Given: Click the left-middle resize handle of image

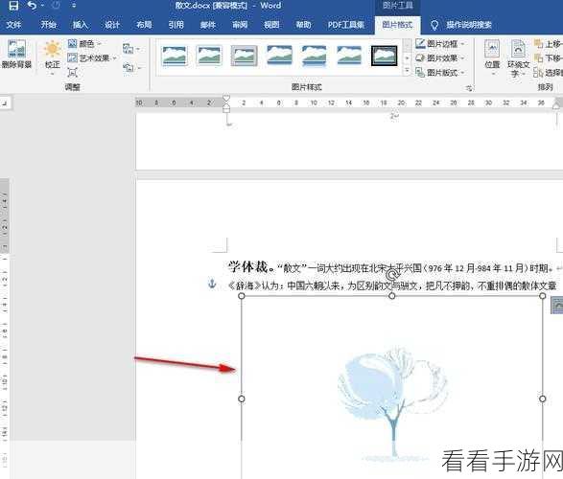Looking at the screenshot, I should click(242, 399).
